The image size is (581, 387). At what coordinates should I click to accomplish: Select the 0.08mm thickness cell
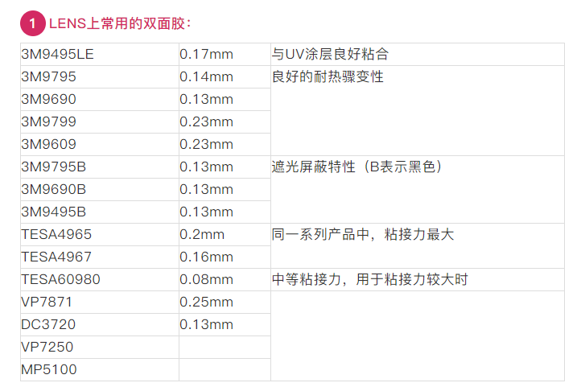225,280
